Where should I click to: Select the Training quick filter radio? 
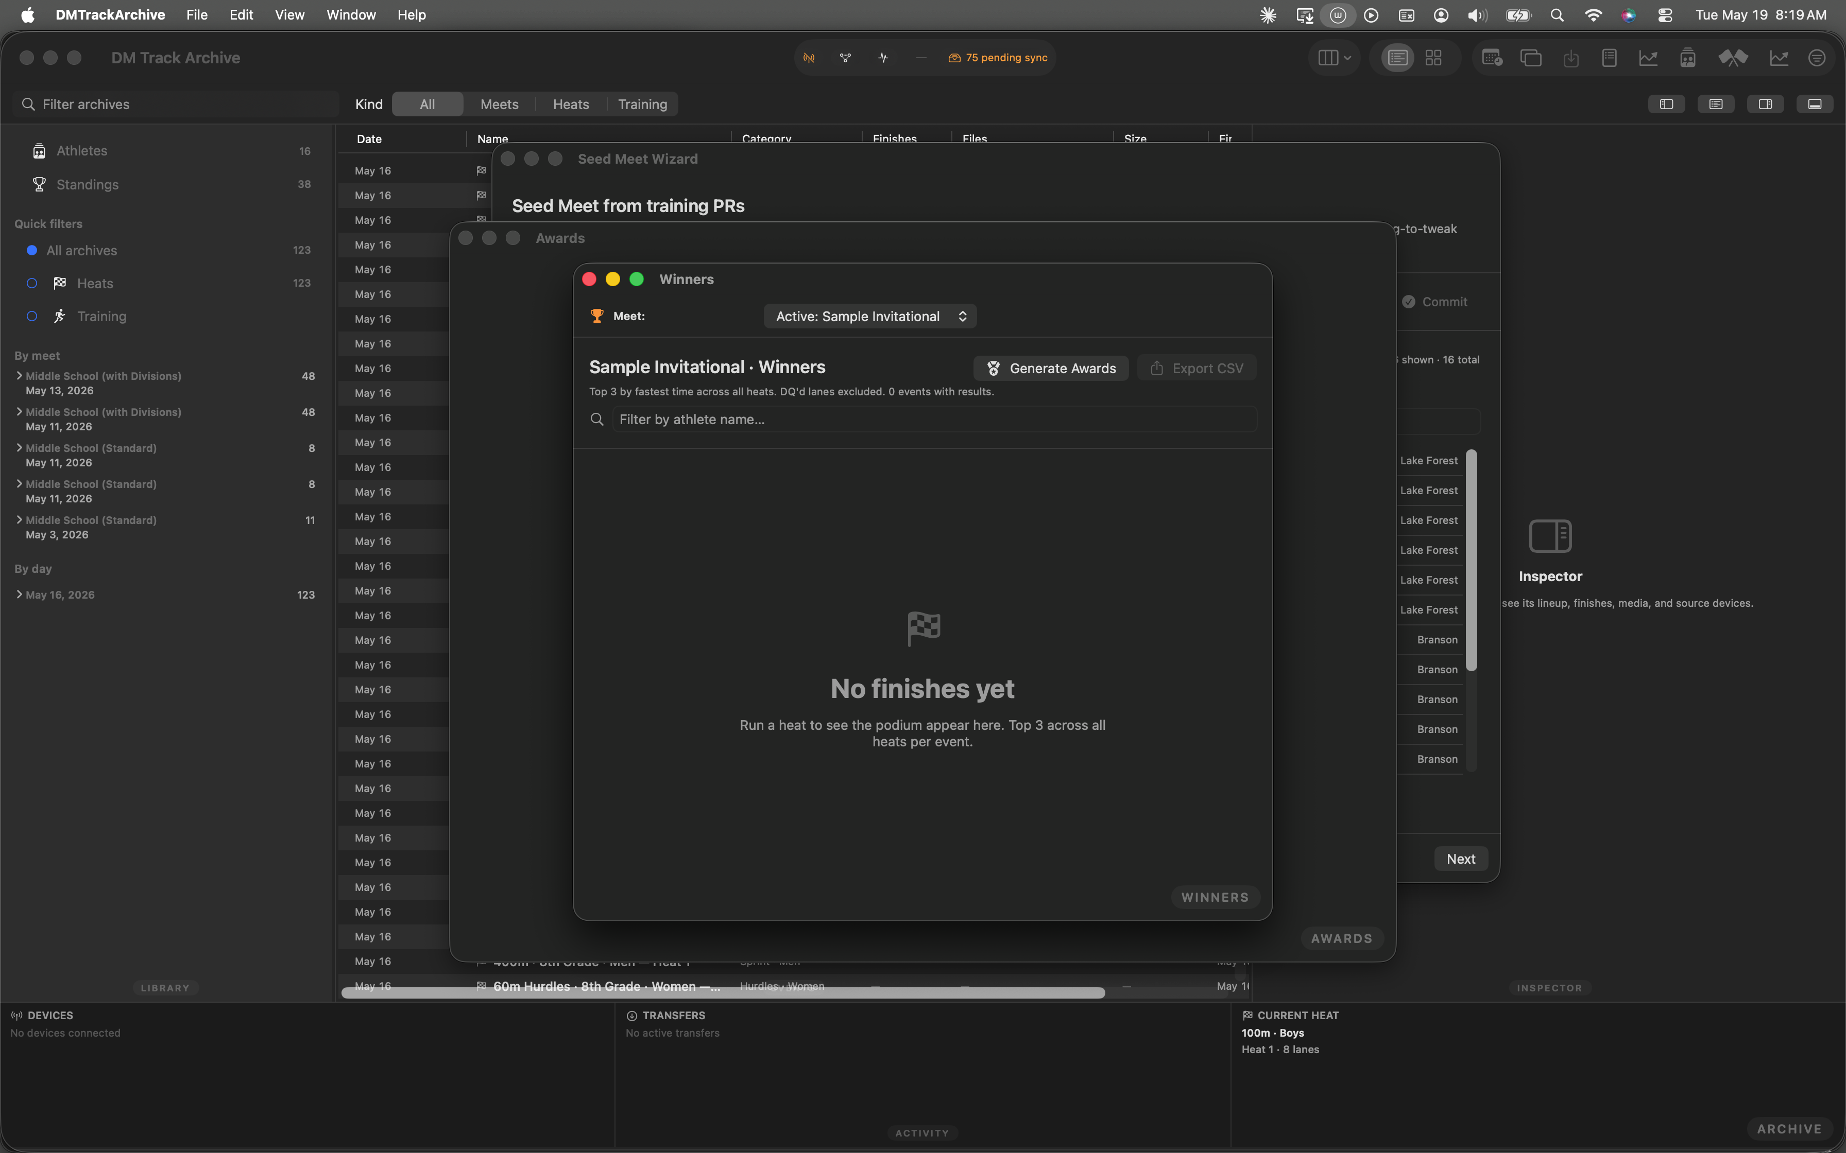pos(32,316)
